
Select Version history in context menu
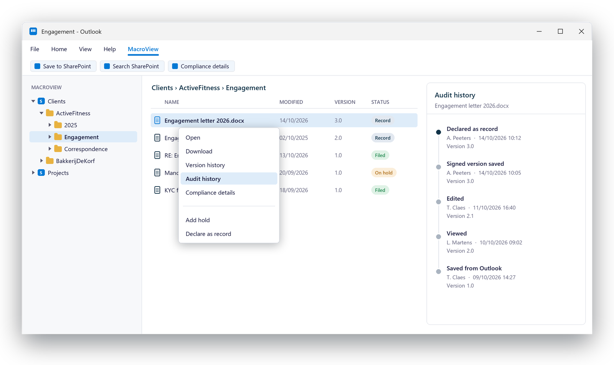[x=229, y=165]
